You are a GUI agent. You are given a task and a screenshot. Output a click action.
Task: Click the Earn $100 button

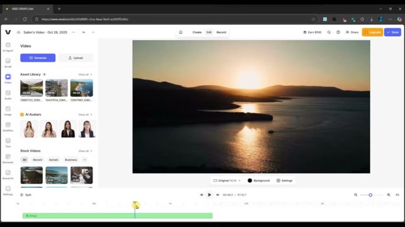click(312, 32)
